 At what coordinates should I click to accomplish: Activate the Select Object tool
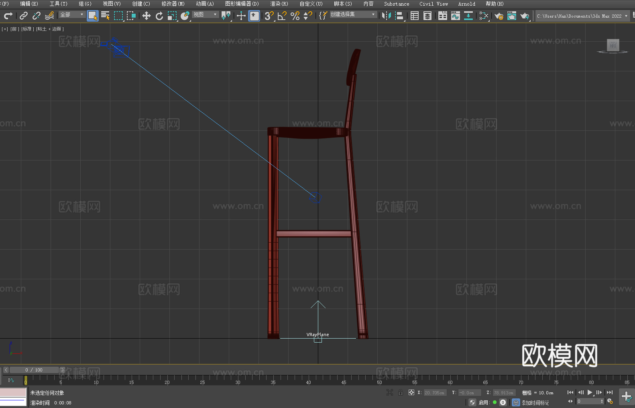click(93, 16)
